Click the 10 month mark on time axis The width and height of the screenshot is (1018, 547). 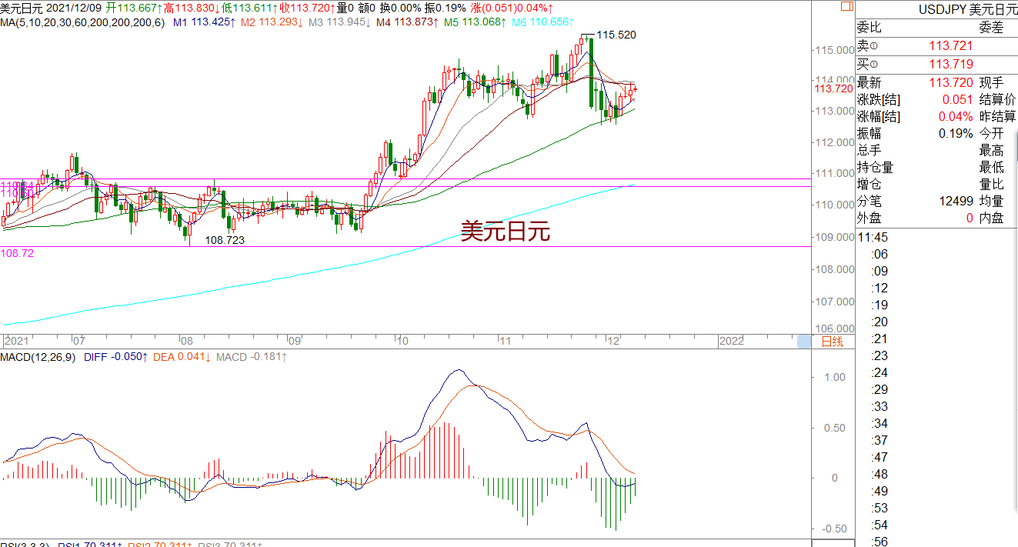point(402,342)
